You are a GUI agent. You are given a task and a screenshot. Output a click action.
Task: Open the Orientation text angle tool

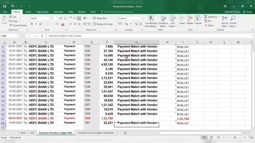[x=85, y=18]
